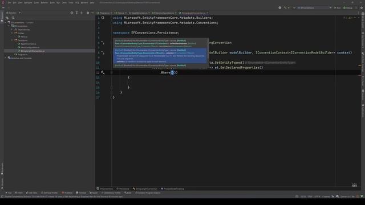This screenshot has width=365, height=205.
Task: Collapse the Entities folder
Action: (x=12, y=33)
